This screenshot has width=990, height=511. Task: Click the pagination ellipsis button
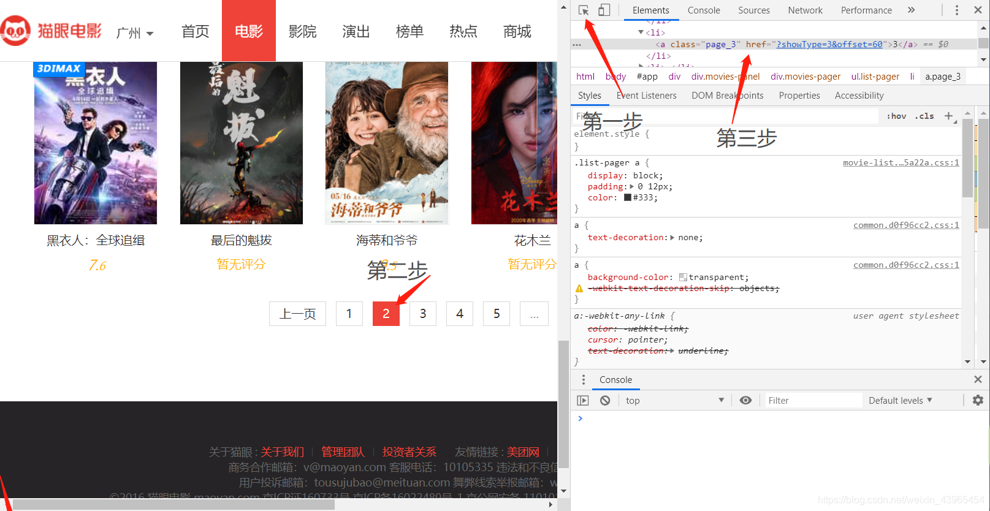tap(535, 314)
